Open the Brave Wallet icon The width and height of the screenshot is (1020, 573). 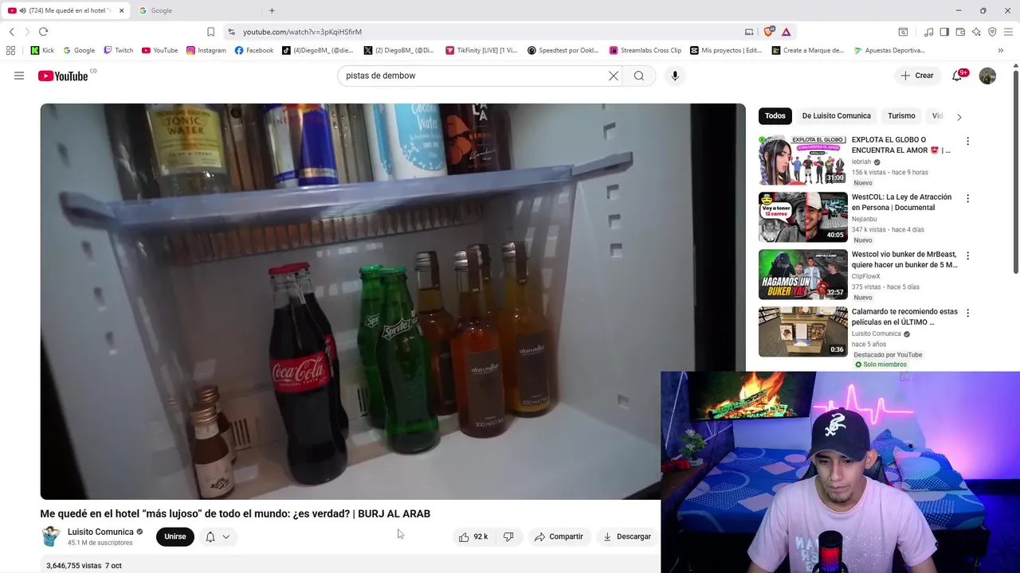click(x=960, y=32)
